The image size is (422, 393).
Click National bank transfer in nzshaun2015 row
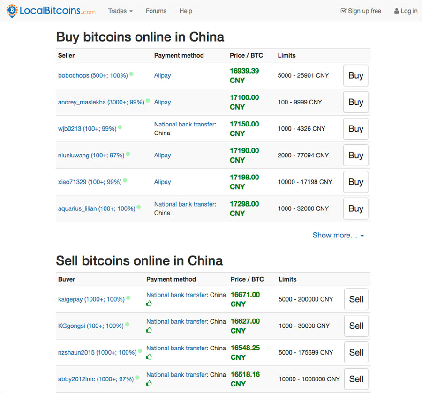pyautogui.click(x=177, y=348)
